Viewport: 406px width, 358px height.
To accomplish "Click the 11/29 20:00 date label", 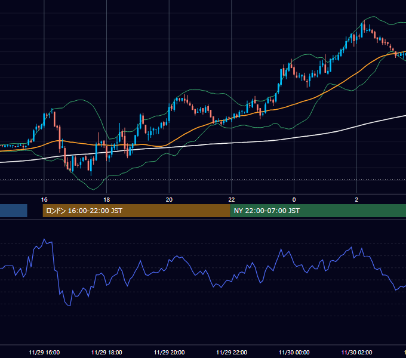I will point(170,352).
